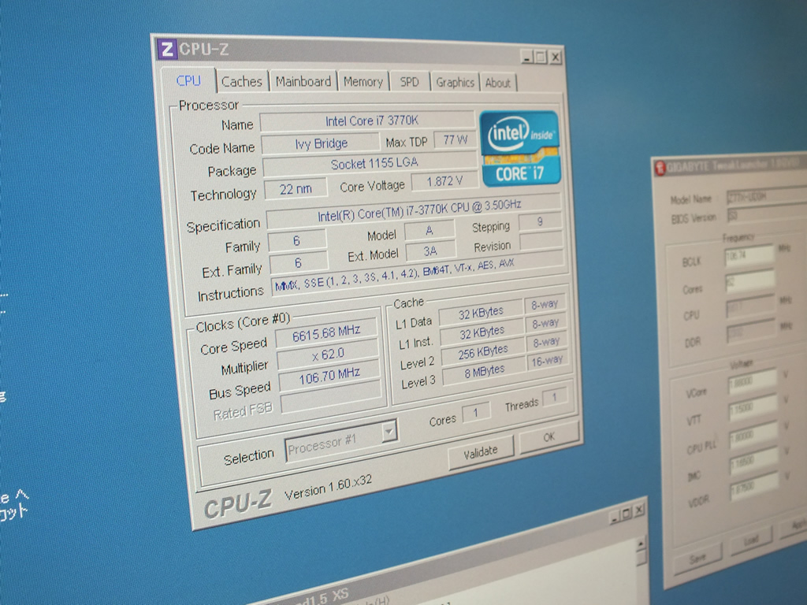
Task: Click the Model Name field in TweakLauncher
Action: point(767,196)
